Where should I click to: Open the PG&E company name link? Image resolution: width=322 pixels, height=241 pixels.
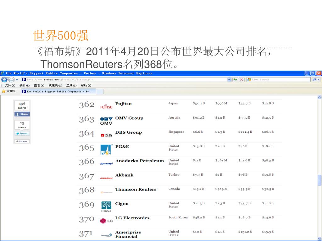point(122,147)
